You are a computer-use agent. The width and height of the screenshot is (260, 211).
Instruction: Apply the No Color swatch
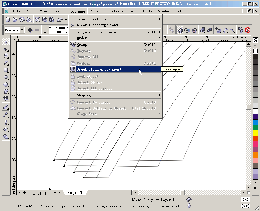click(255, 51)
